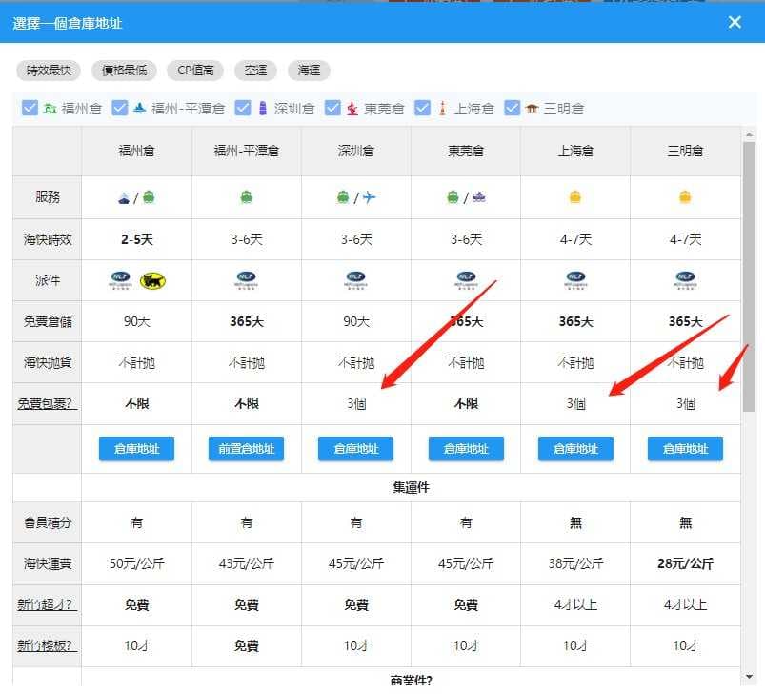Click NLT courier logo under 深圳倉
Viewport: 765px width, 694px height.
click(355, 280)
